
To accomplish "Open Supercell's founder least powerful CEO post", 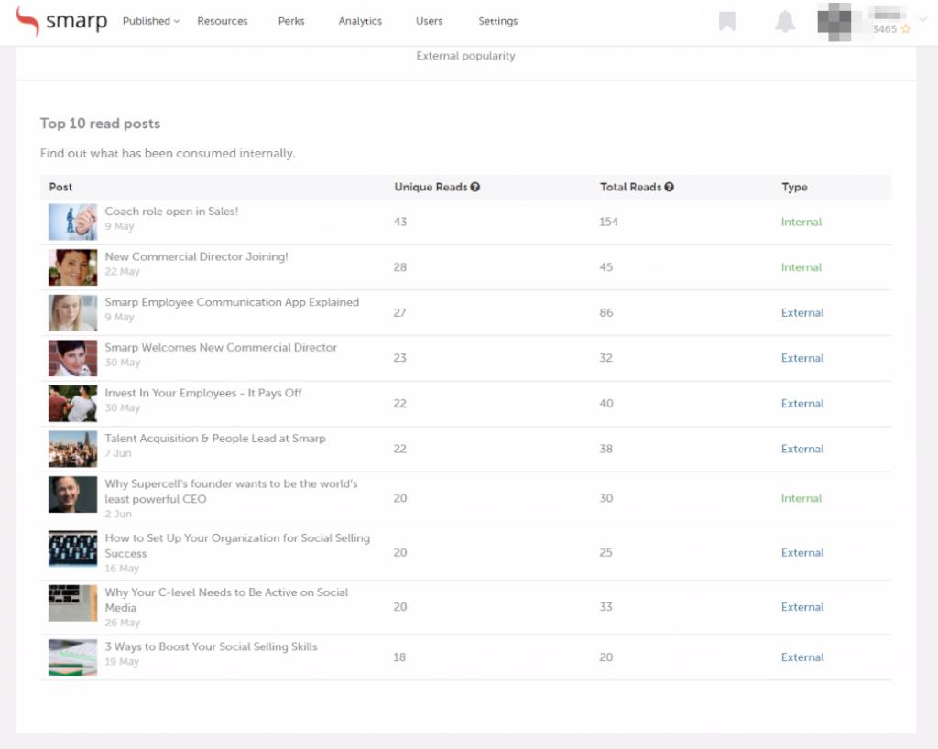I will point(231,491).
